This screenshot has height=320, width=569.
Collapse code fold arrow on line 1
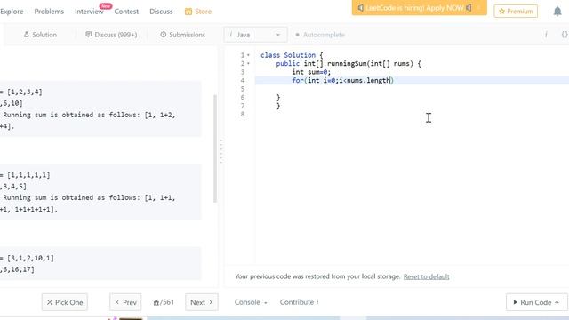tap(248, 55)
